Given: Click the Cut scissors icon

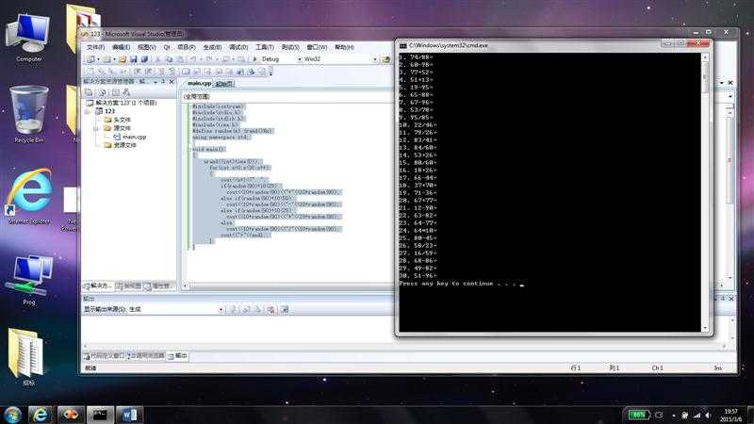Looking at the screenshot, I should point(157,59).
